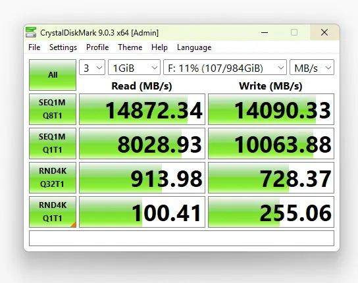Click the Write (MB/s) column header
Viewport: 358px width, 283px height.
270,86
